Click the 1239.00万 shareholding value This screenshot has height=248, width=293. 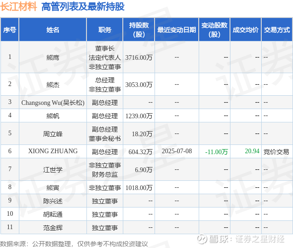tap(139, 116)
